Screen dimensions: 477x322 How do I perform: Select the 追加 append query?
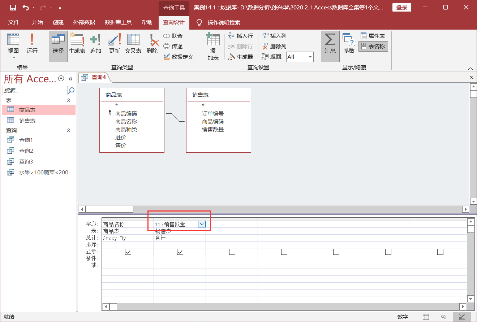click(95, 44)
